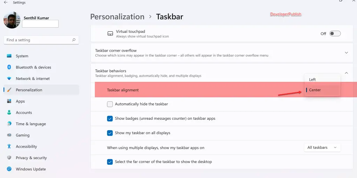Expand Taskbar corner overflow section
This screenshot has width=357, height=178.
346,53
